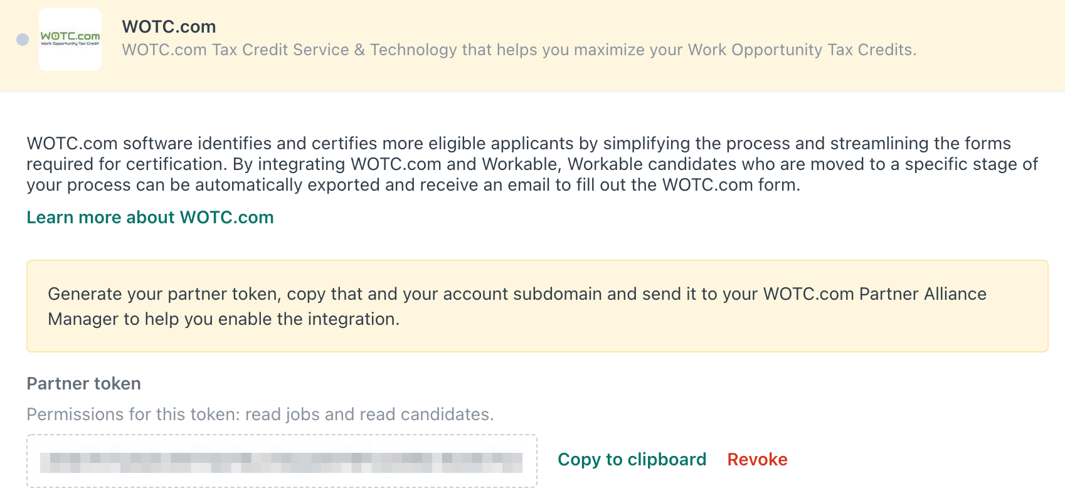Click the integration description paragraph

(532, 164)
